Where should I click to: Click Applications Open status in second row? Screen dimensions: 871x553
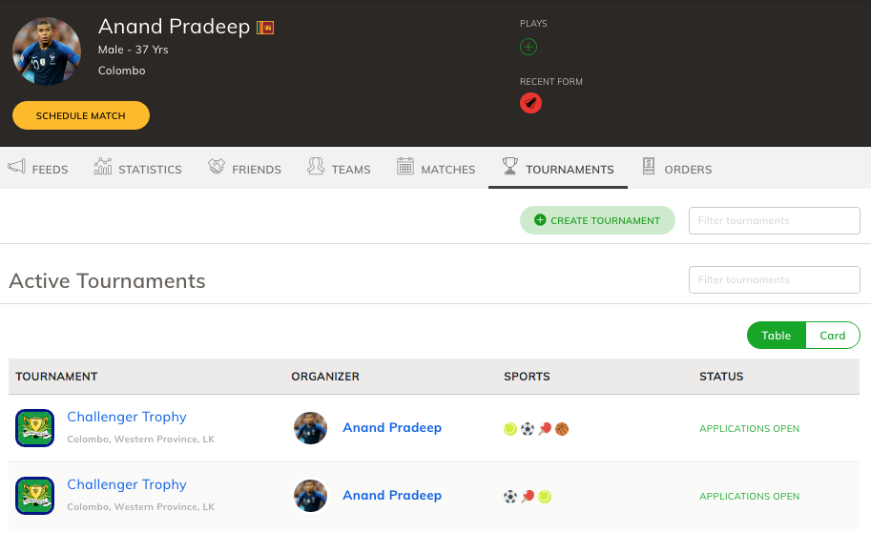[749, 497]
